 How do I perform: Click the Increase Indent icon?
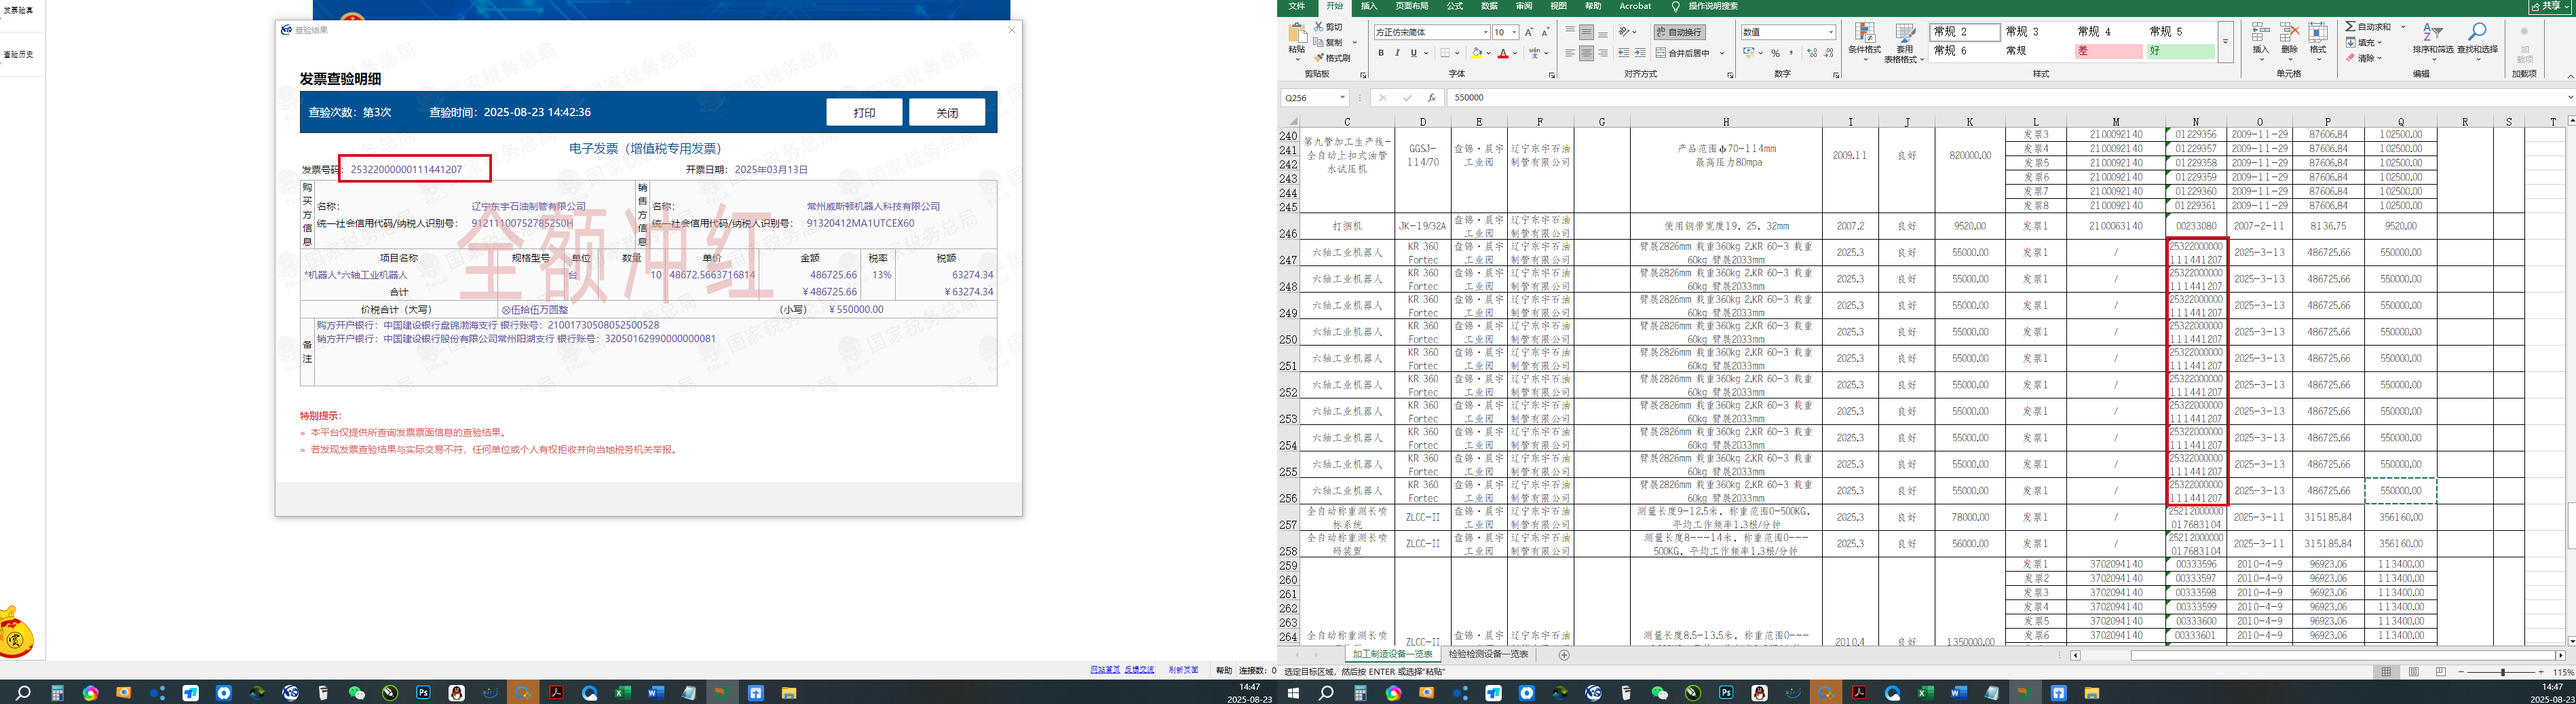(x=1640, y=53)
